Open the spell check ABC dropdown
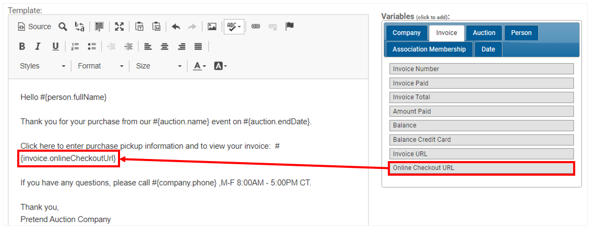 tap(234, 27)
